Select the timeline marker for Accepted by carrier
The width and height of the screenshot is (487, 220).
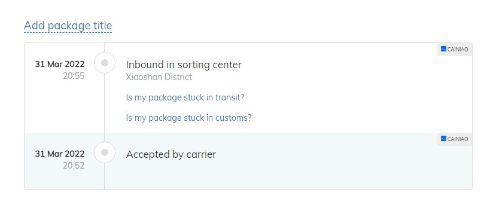coord(105,152)
